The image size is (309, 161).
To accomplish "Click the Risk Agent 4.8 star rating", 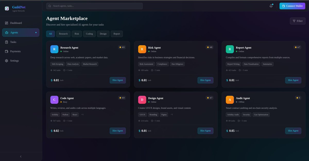I will (210, 47).
